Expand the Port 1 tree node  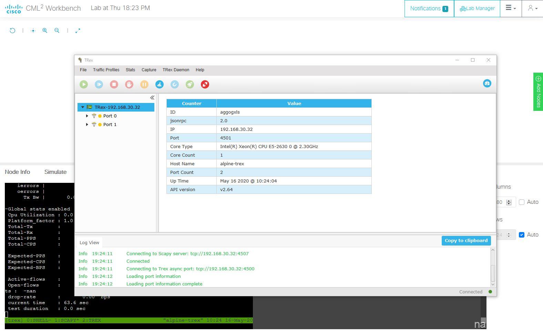point(87,124)
